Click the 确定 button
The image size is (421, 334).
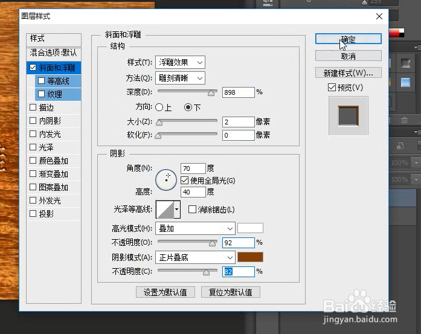349,39
